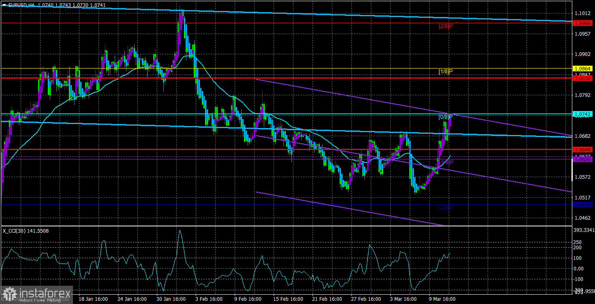Click the 1.0902 price axis value
Screen dimensions: 595x304
click(582, 54)
